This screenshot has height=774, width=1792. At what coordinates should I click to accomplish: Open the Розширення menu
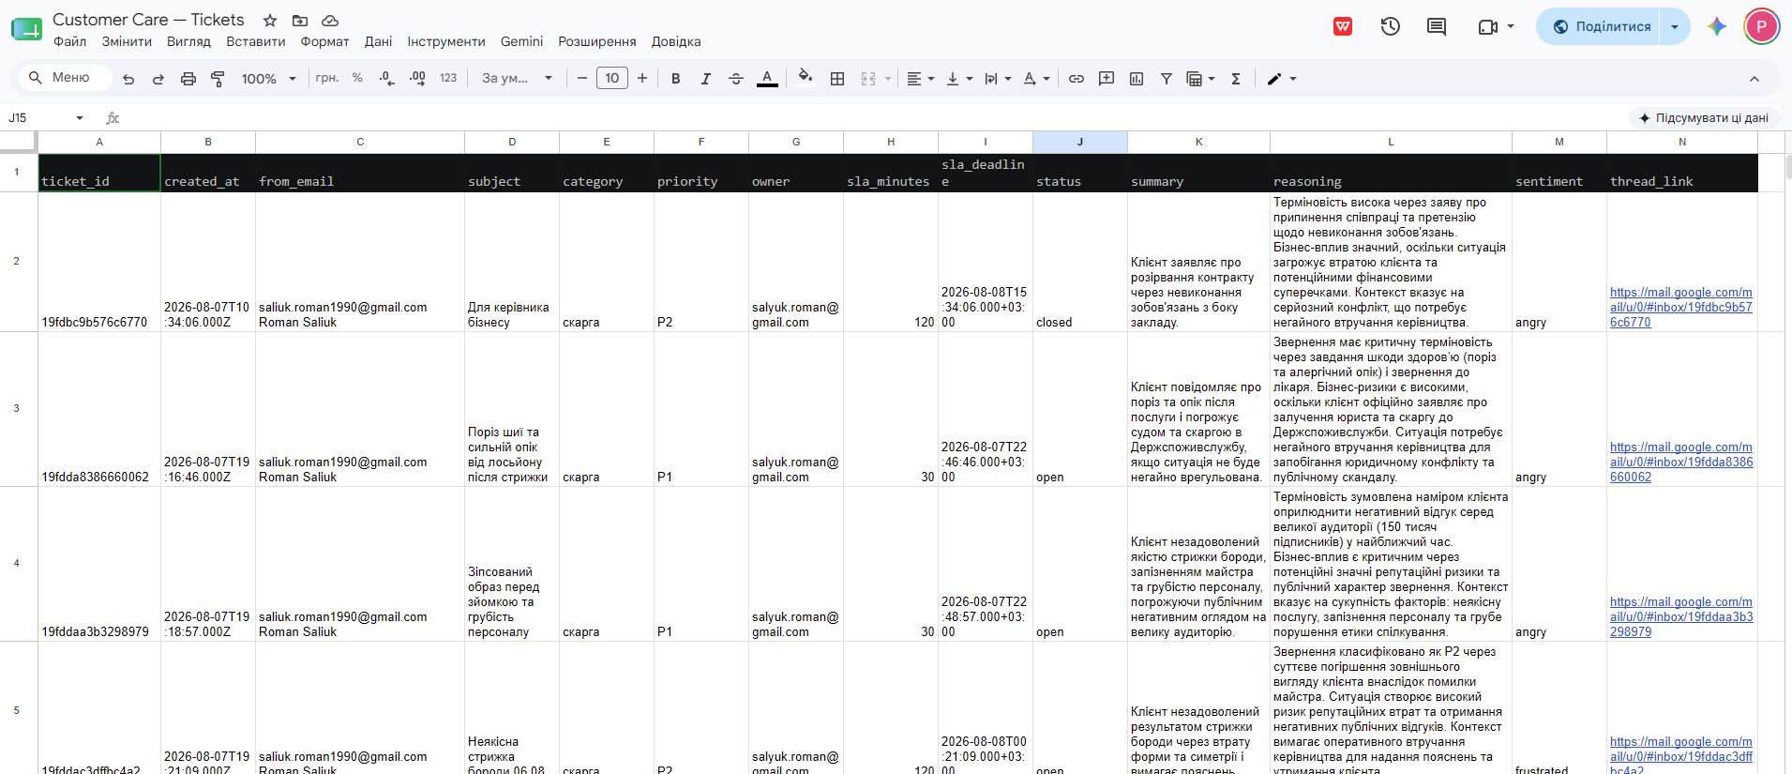(x=597, y=41)
